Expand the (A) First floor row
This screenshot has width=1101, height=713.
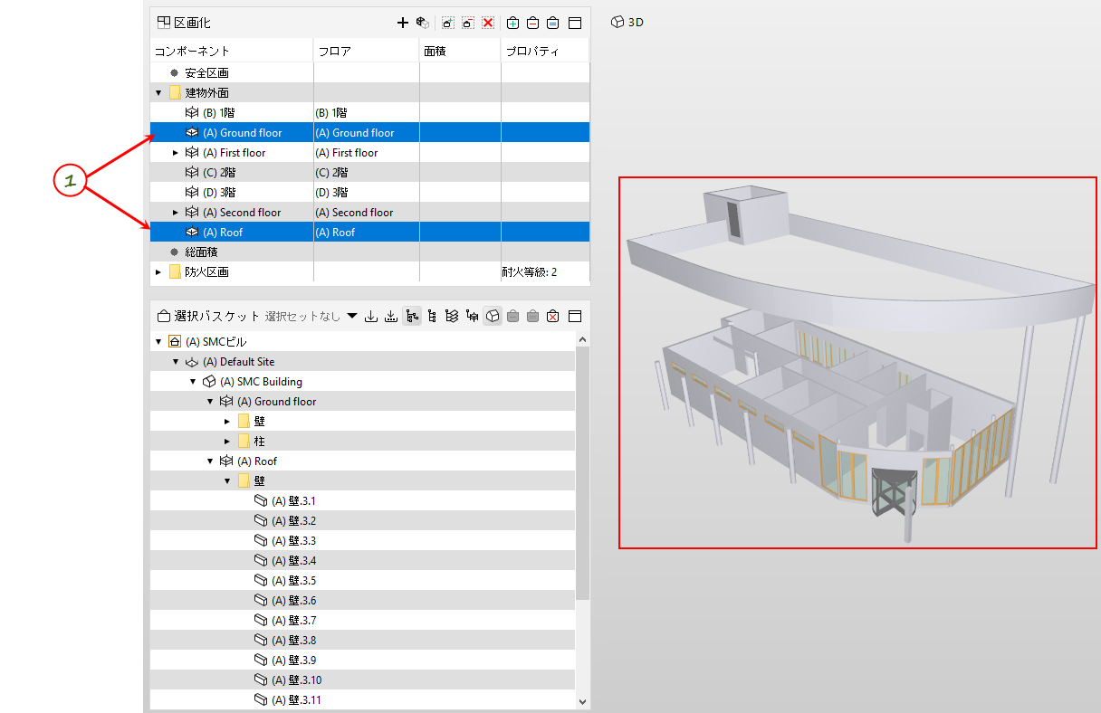176,153
